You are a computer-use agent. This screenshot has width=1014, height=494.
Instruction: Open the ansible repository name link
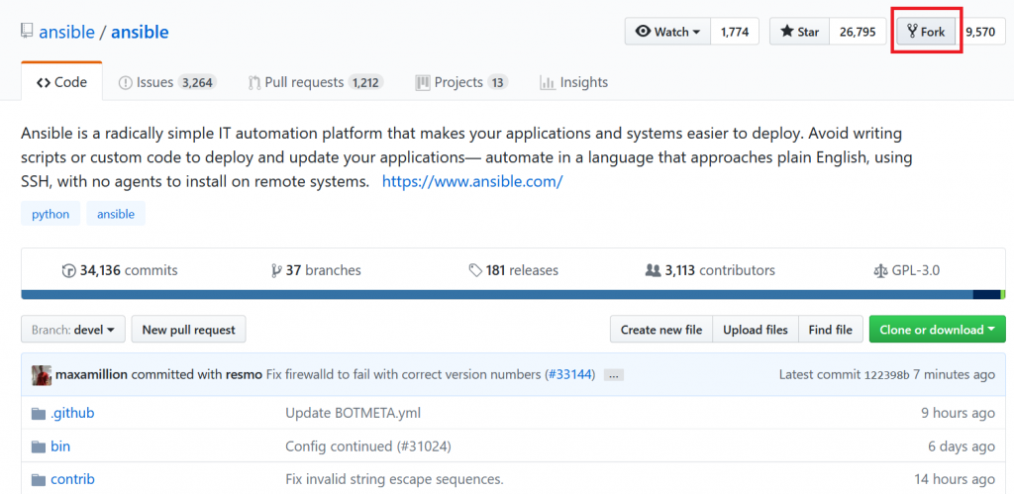point(140,32)
